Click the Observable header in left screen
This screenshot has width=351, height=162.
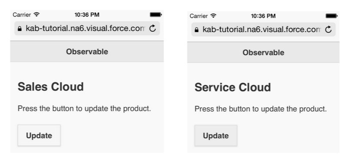tap(87, 52)
